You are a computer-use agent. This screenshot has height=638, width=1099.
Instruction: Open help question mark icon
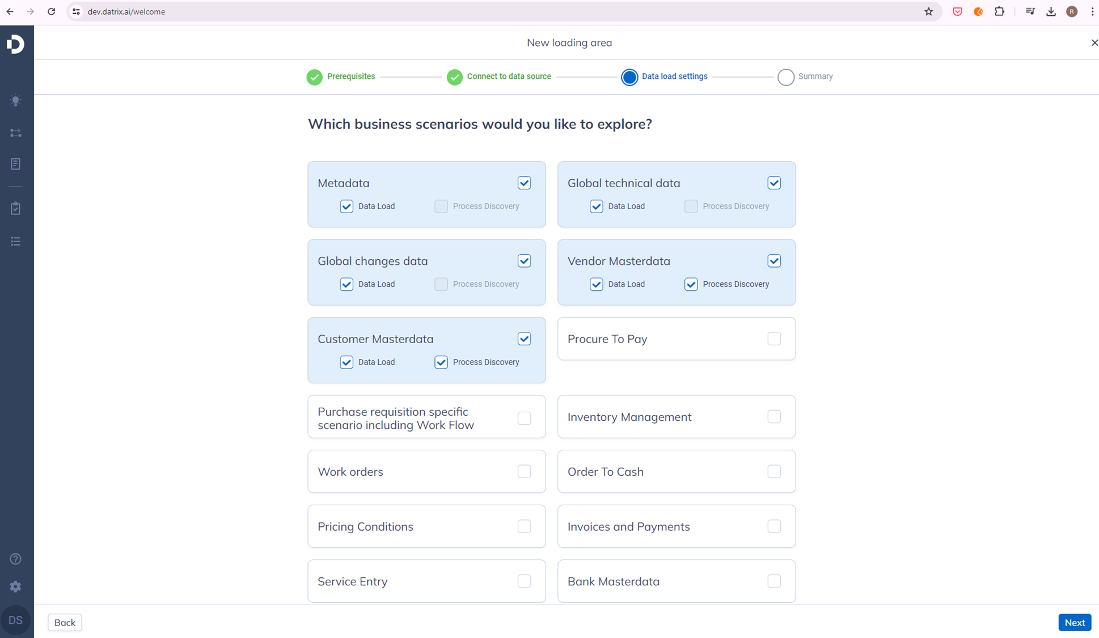16,559
